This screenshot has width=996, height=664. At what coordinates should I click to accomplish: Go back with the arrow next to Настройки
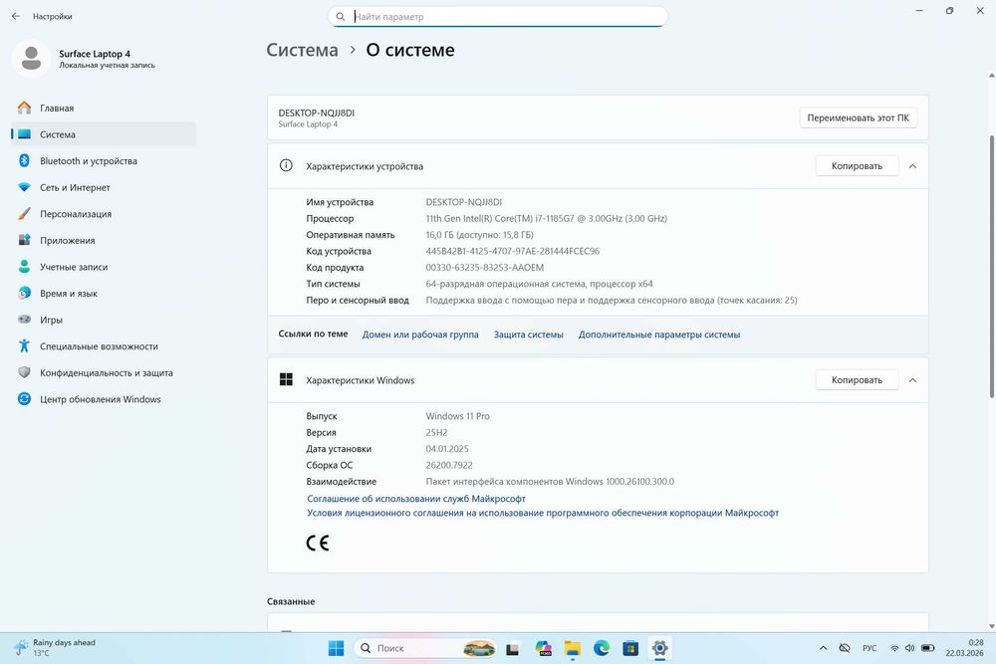(16, 17)
